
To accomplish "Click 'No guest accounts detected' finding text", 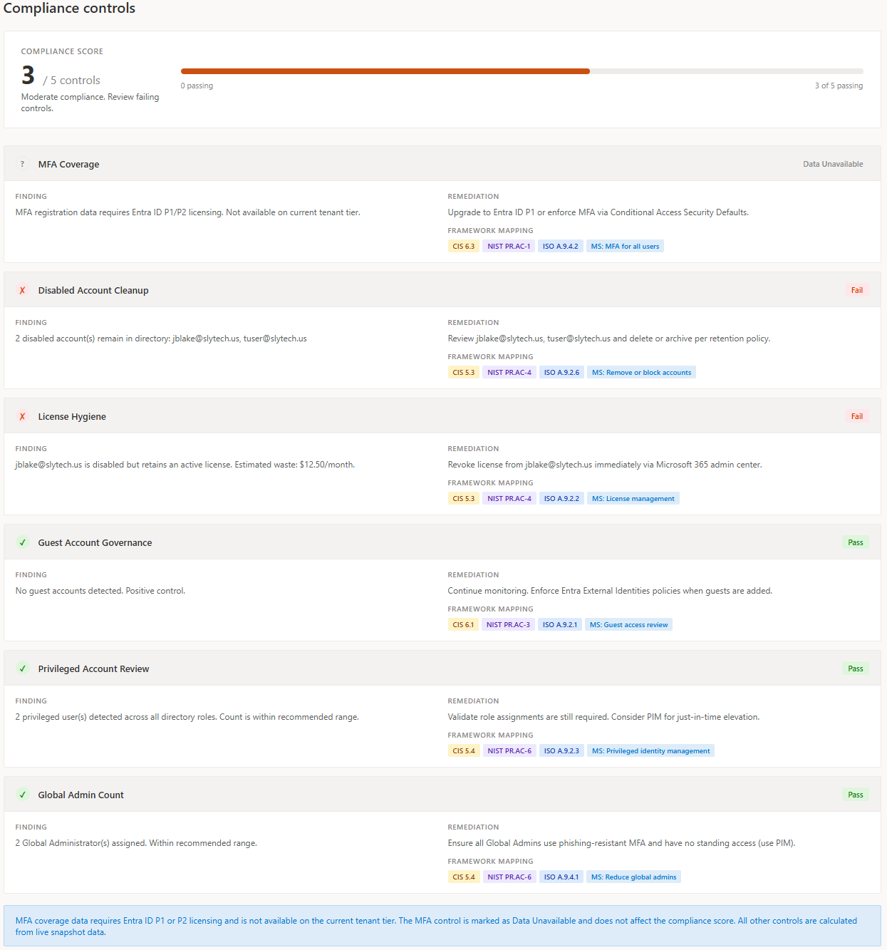I will 100,591.
